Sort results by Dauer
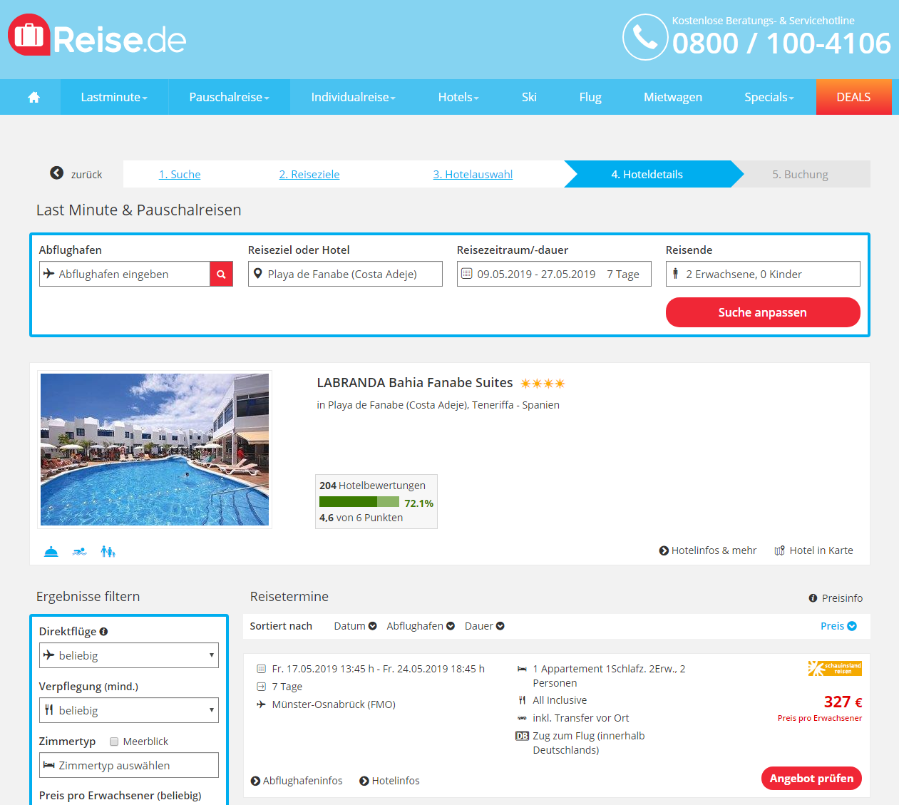The image size is (899, 805). coord(485,626)
